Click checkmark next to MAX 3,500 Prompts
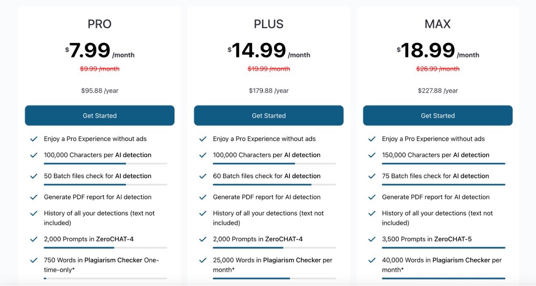 [x=371, y=239]
